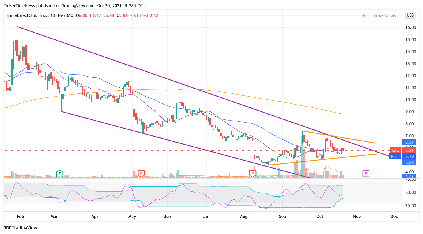Click the SmileDirectClub, Inc. symbol title
Viewport: 423px width, 234px height.
[x=27, y=15]
